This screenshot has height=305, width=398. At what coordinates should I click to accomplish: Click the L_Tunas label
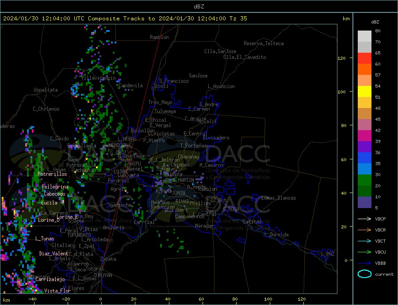[x=45, y=239]
